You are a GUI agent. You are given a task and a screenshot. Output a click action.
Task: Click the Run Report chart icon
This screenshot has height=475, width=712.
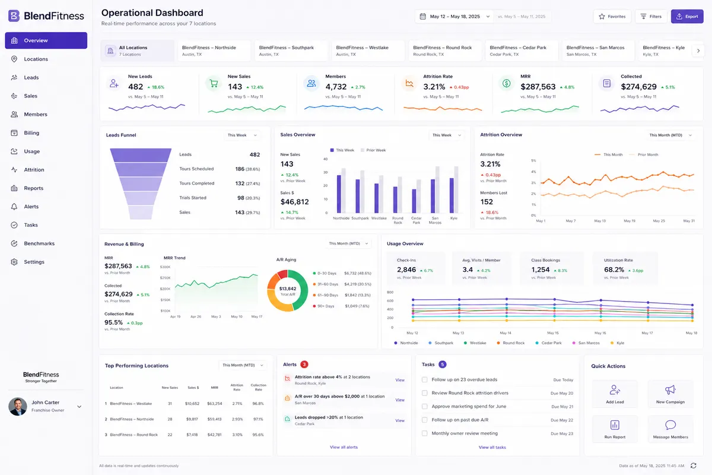pyautogui.click(x=615, y=425)
